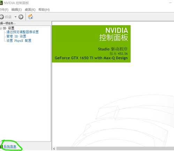Open the 桌面(K) menu
Image resolution: width=174 pixels, height=151 pixels.
pos(30,10)
